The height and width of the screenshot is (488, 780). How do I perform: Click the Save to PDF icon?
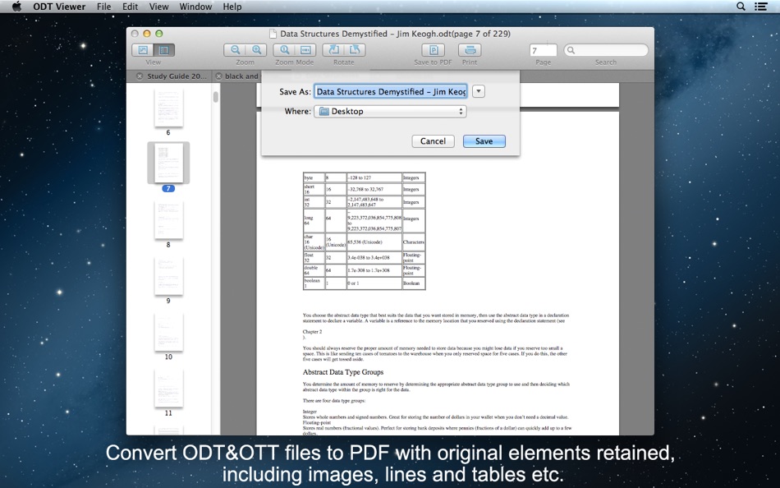pyautogui.click(x=434, y=50)
